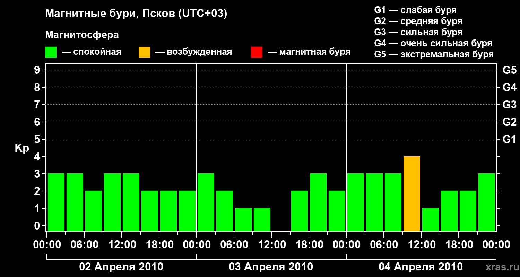Click the 'G4 — очень сильная буря' line
This screenshot has height=277, width=520.
click(x=433, y=43)
